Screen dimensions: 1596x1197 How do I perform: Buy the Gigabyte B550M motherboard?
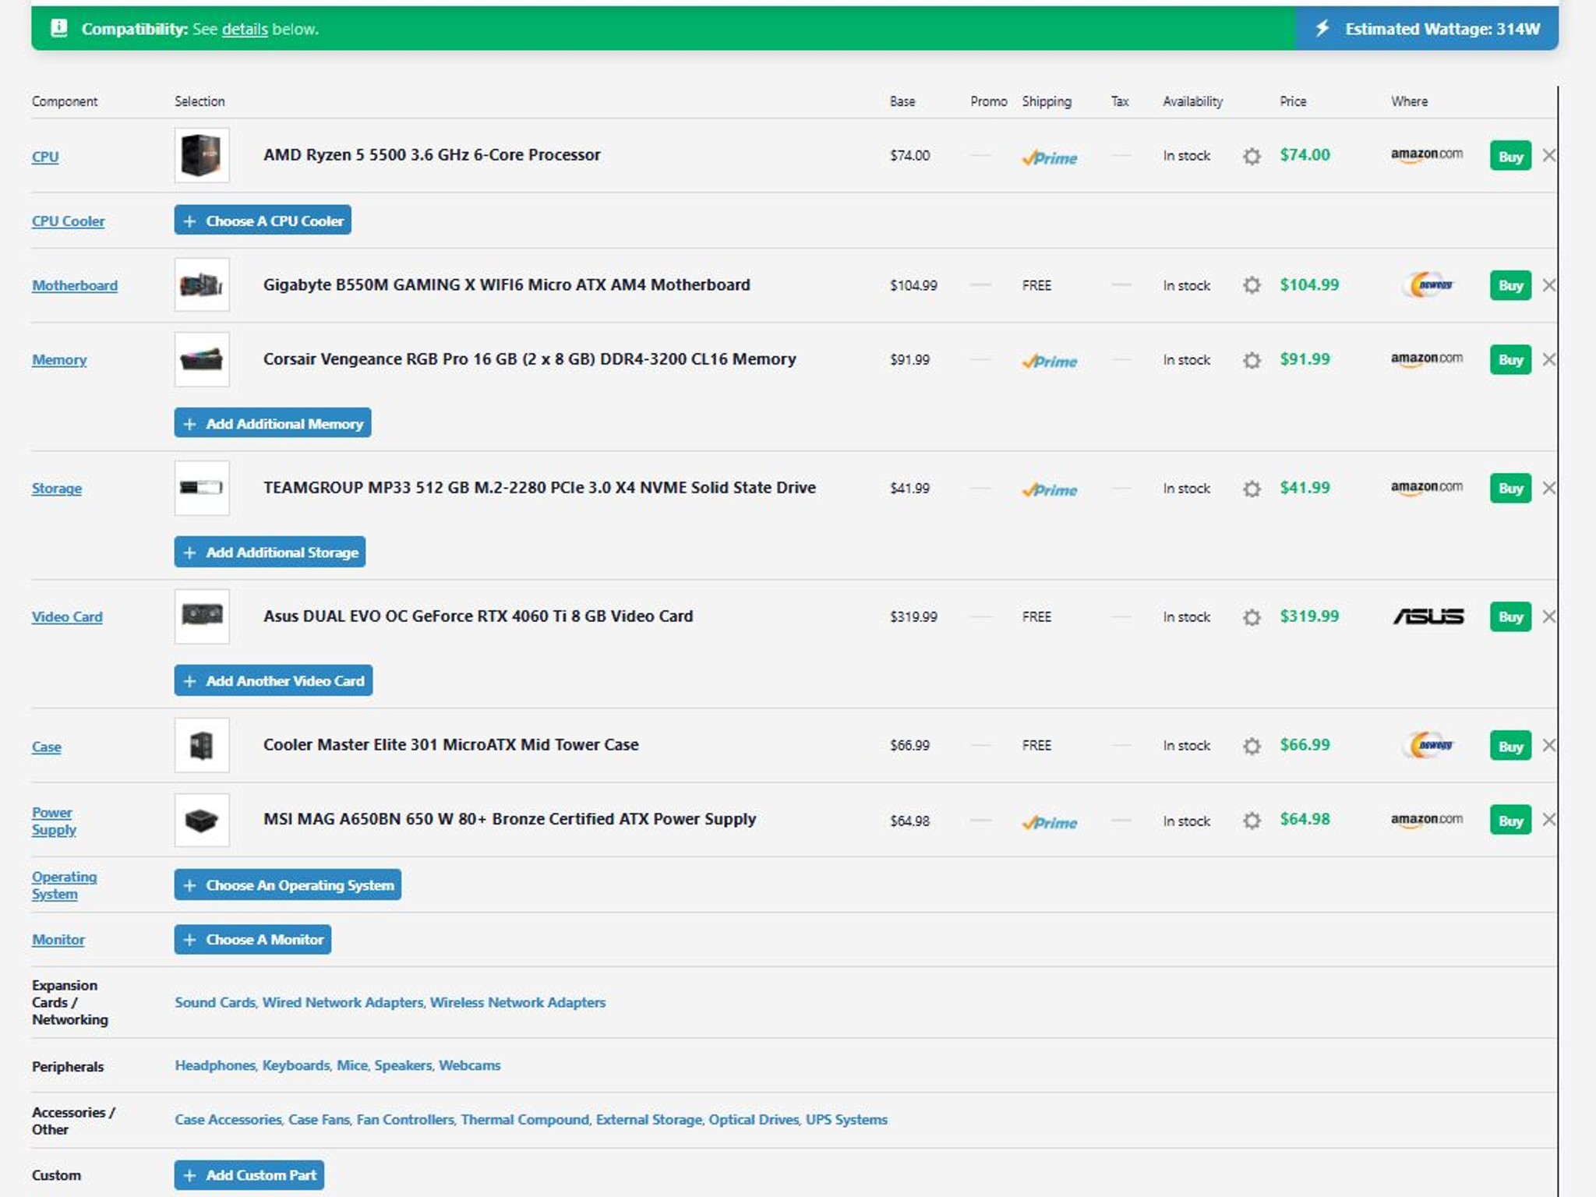coord(1510,285)
